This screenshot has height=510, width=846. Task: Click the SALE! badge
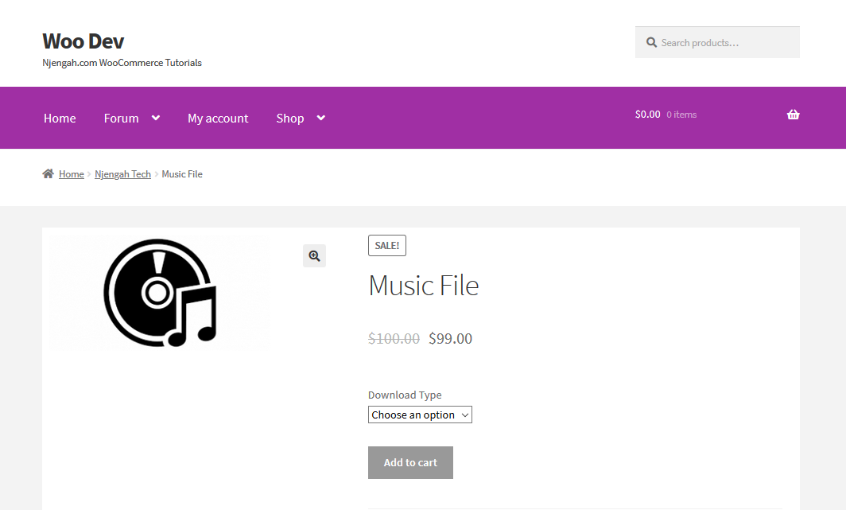[x=387, y=246]
